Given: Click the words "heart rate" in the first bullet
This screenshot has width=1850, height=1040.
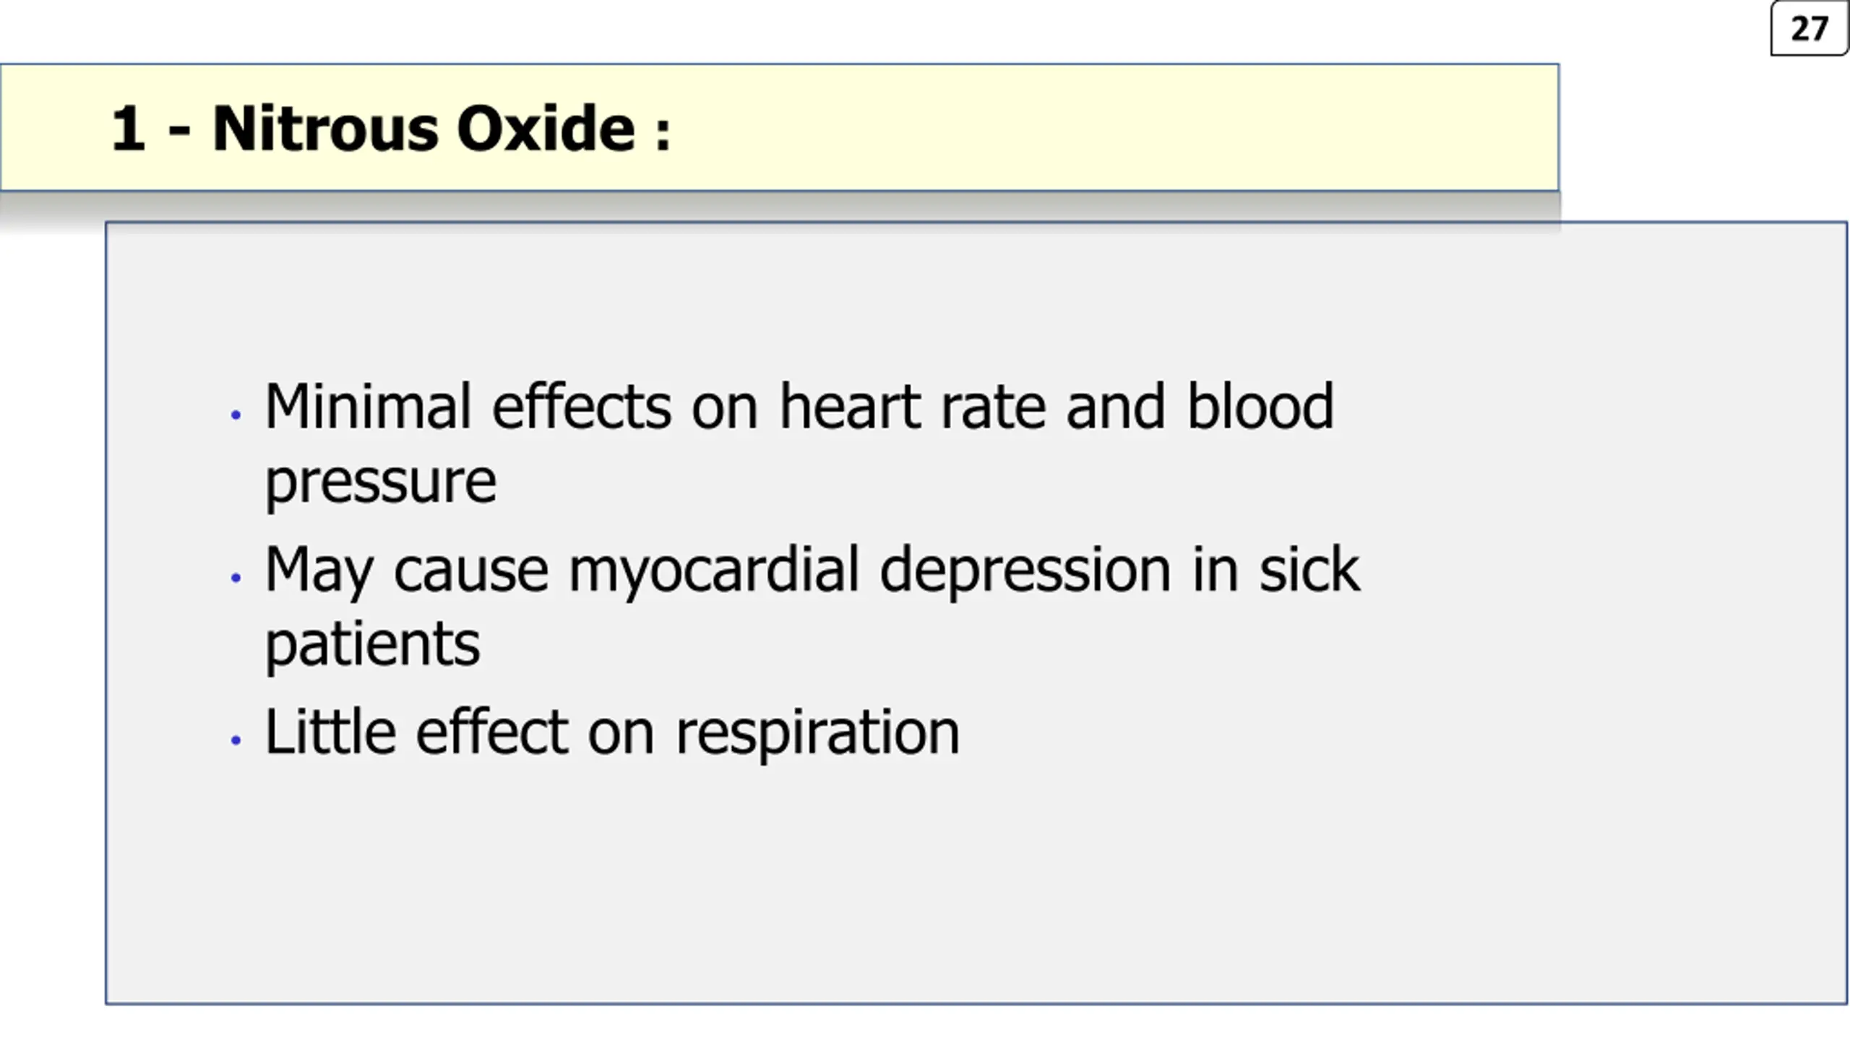Looking at the screenshot, I should (x=912, y=407).
